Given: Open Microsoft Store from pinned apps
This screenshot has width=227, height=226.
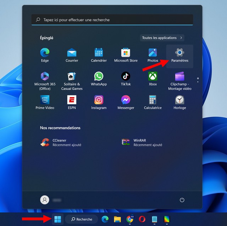Looking at the screenshot, I should pos(126,55).
